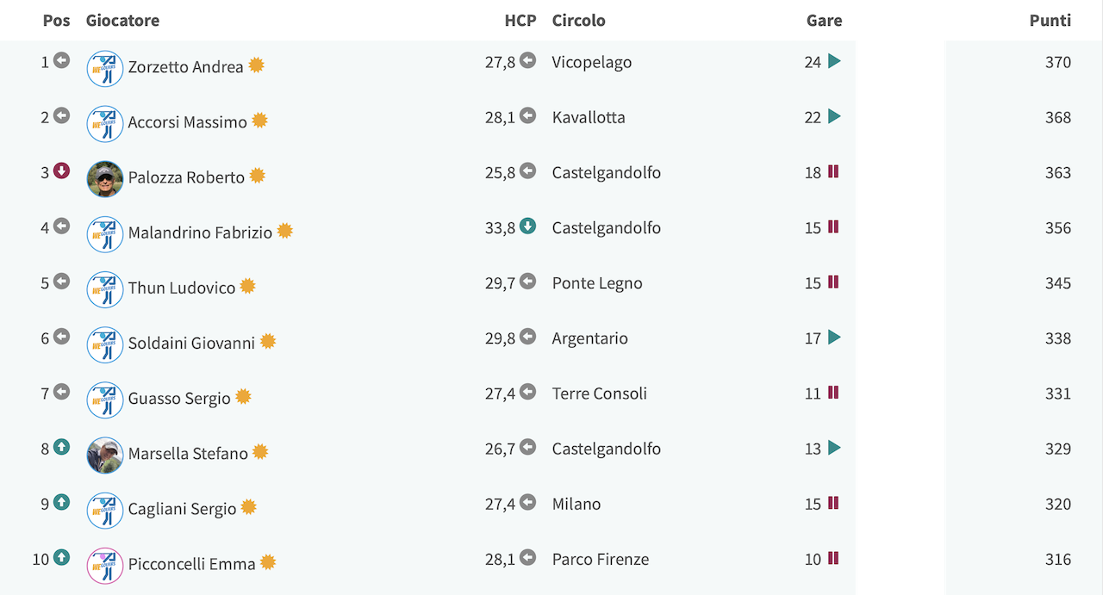Click the Giocatore column header

coord(122,21)
